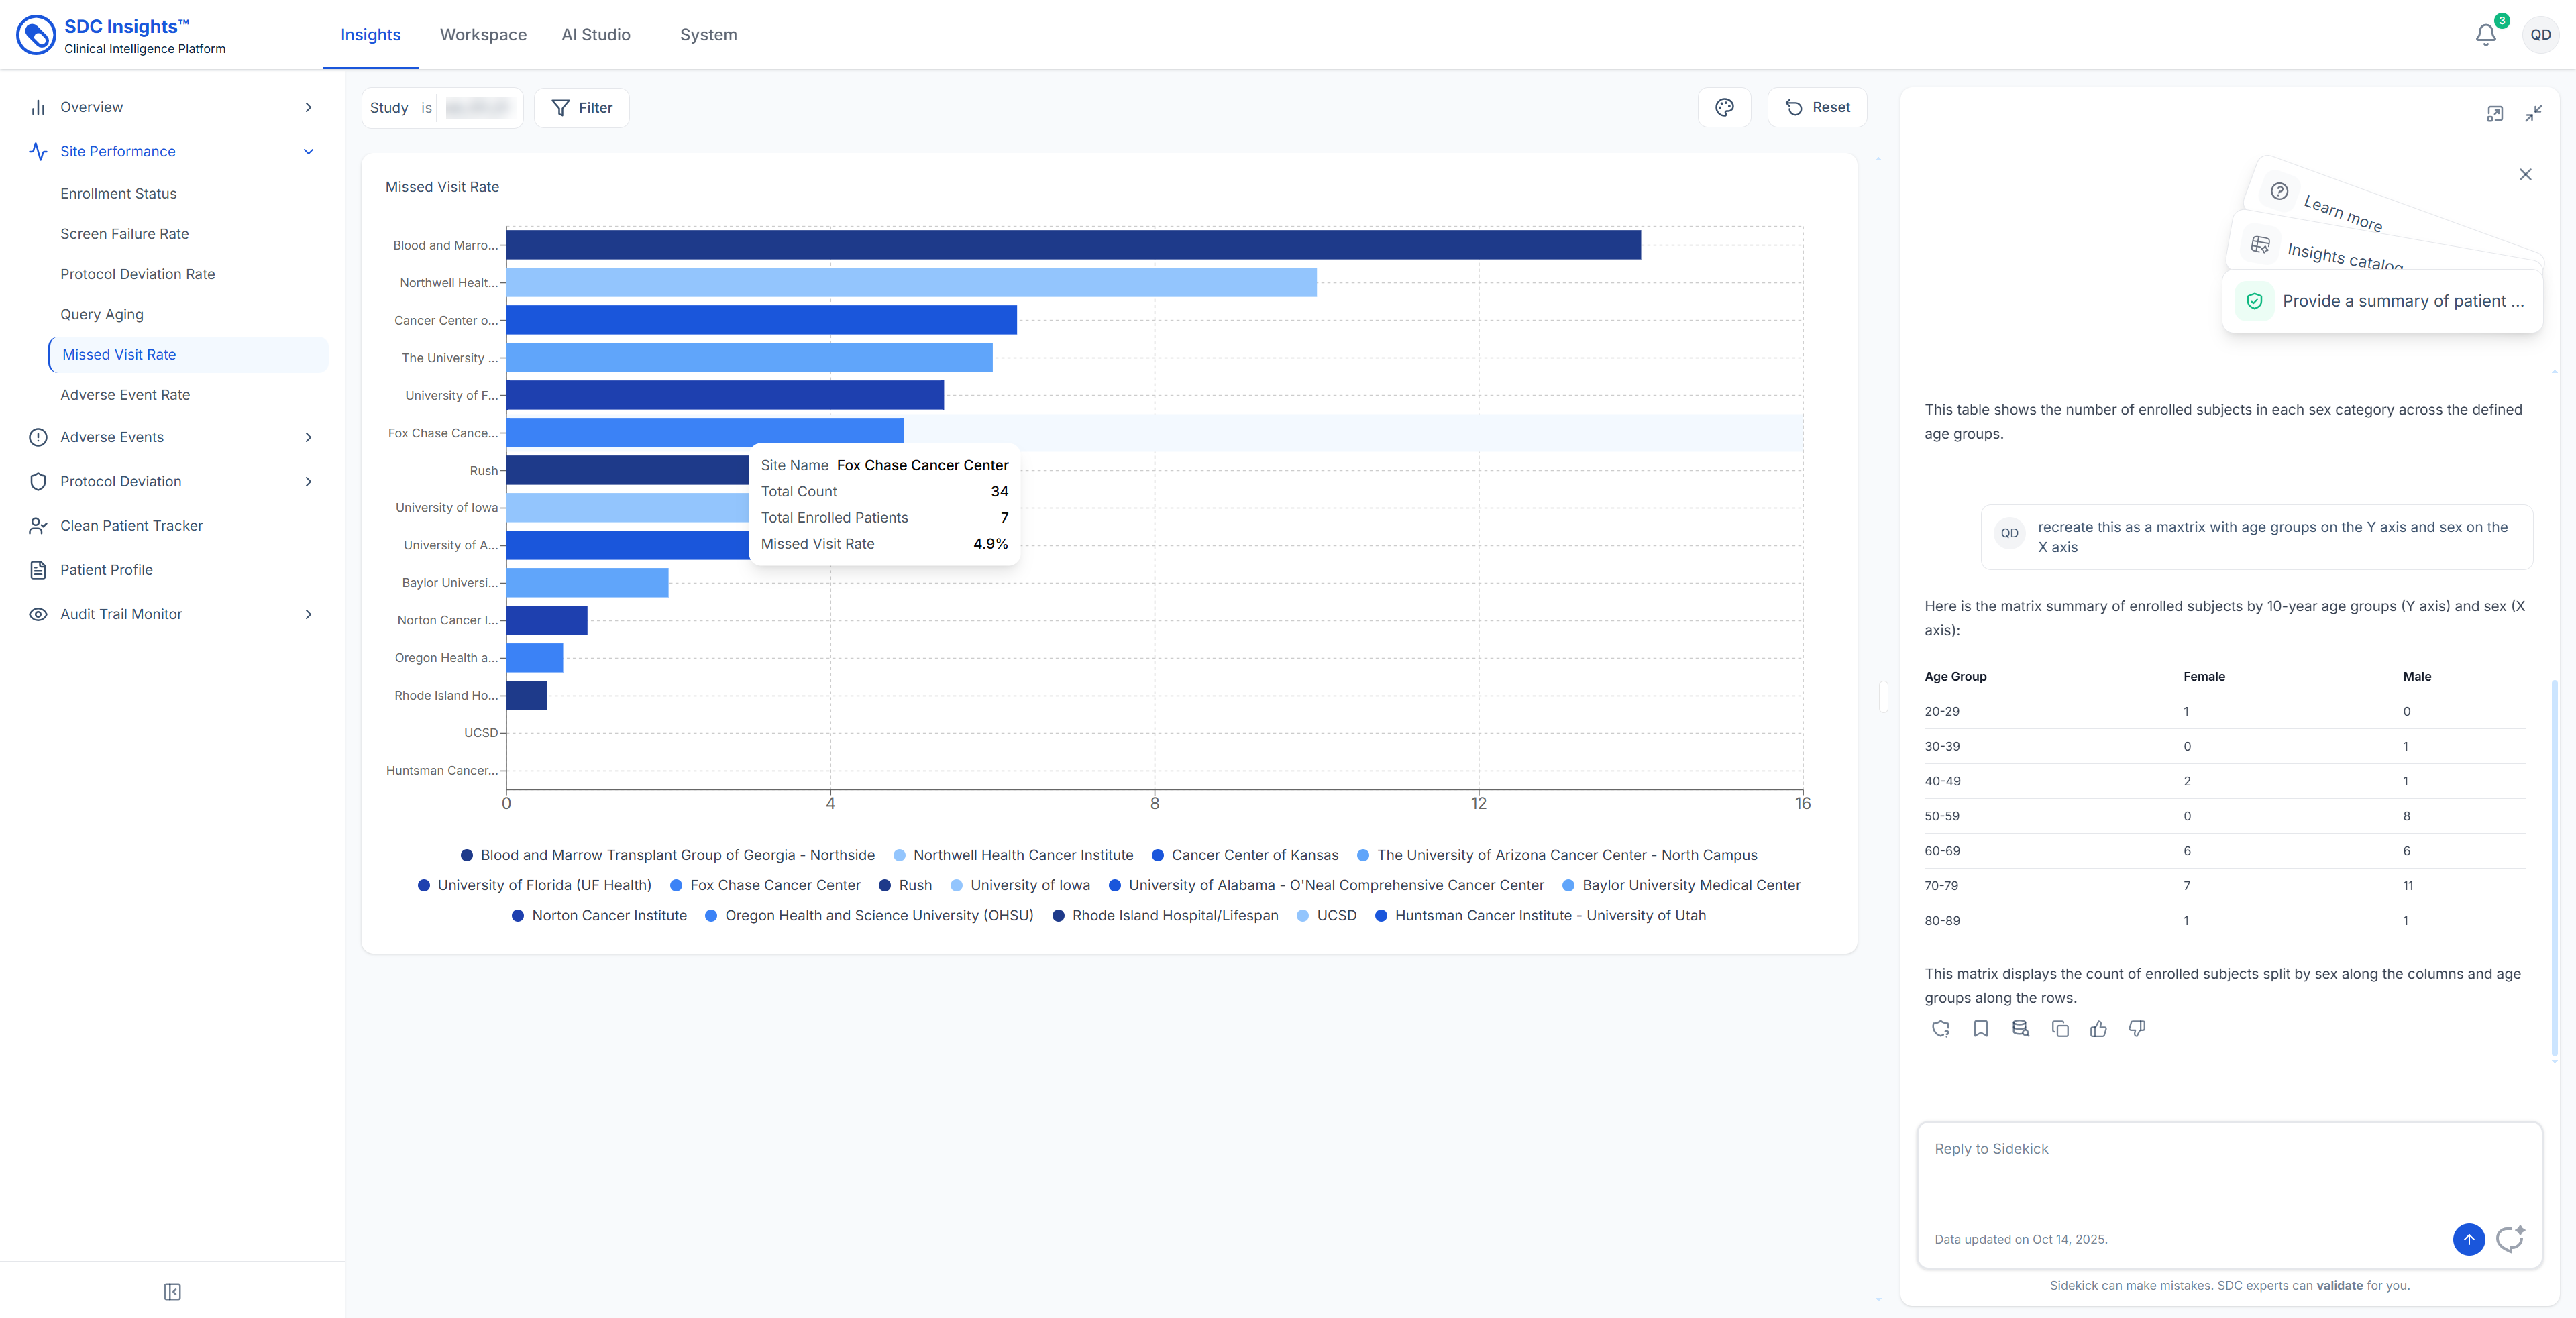Select the Provide a summary of patient prompt
The image size is (2576, 1318).
pyautogui.click(x=2383, y=301)
